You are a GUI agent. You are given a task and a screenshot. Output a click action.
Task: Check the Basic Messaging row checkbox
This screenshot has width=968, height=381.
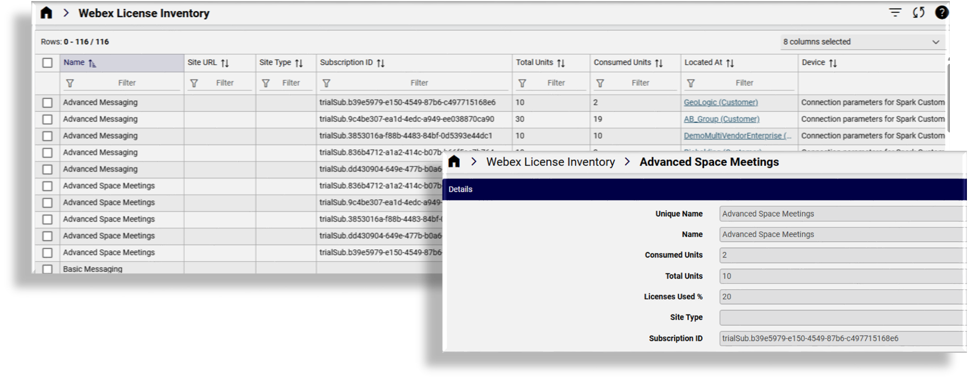pos(48,269)
